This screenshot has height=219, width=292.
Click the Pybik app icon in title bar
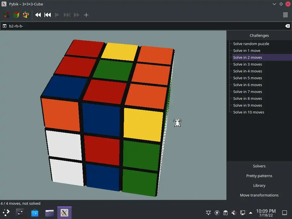(4, 4)
